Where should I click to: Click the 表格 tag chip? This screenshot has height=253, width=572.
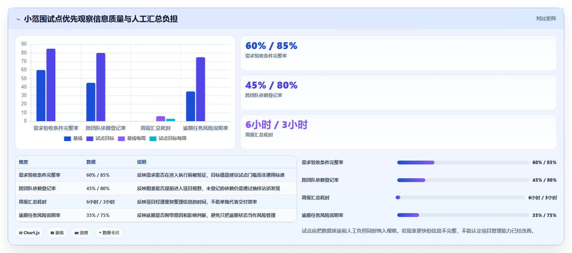pyautogui.click(x=56, y=233)
